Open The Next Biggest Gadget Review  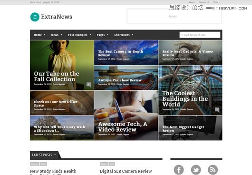183,129
